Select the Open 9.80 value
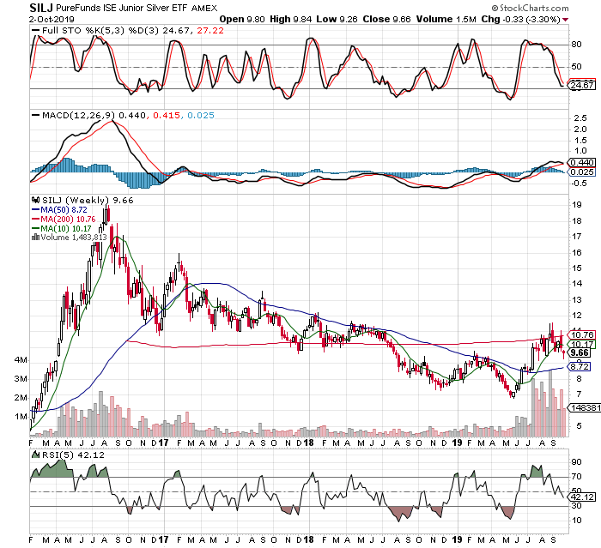The width and height of the screenshot is (601, 548). [242, 19]
